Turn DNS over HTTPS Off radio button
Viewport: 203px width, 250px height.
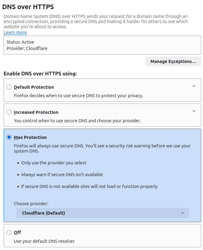tap(9, 232)
